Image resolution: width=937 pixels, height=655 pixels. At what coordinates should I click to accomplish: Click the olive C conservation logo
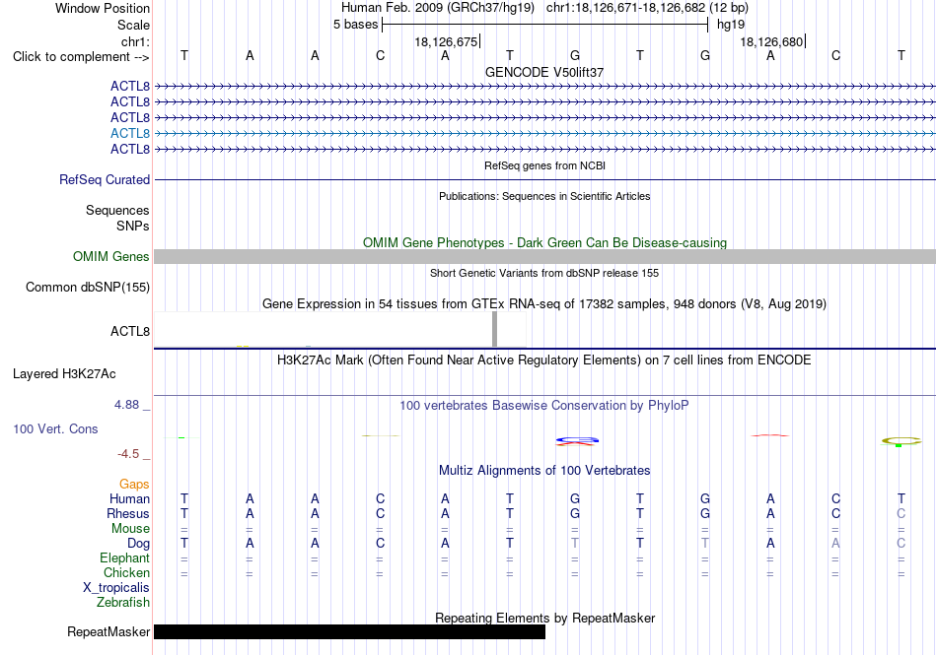point(901,441)
